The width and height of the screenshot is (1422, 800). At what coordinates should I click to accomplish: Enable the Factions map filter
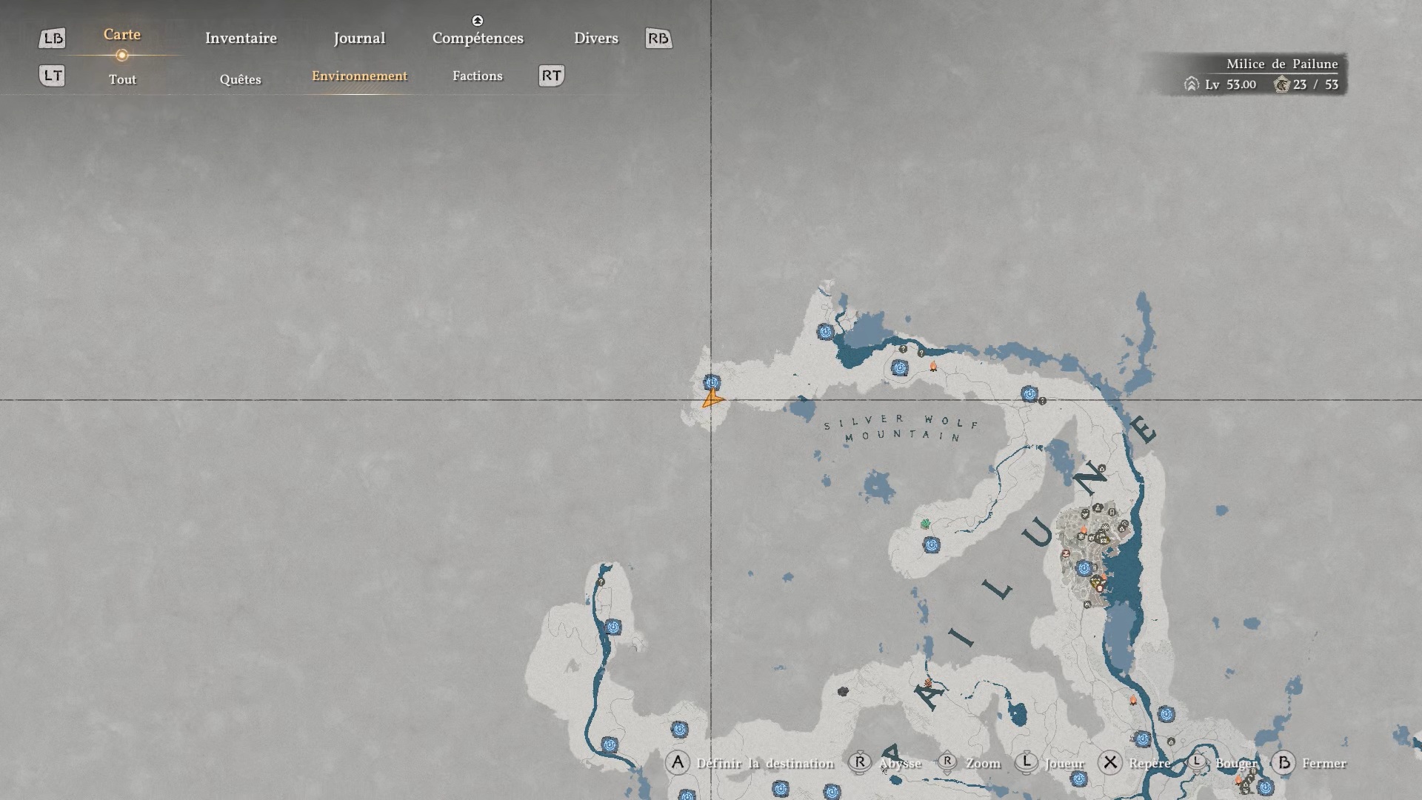(477, 76)
